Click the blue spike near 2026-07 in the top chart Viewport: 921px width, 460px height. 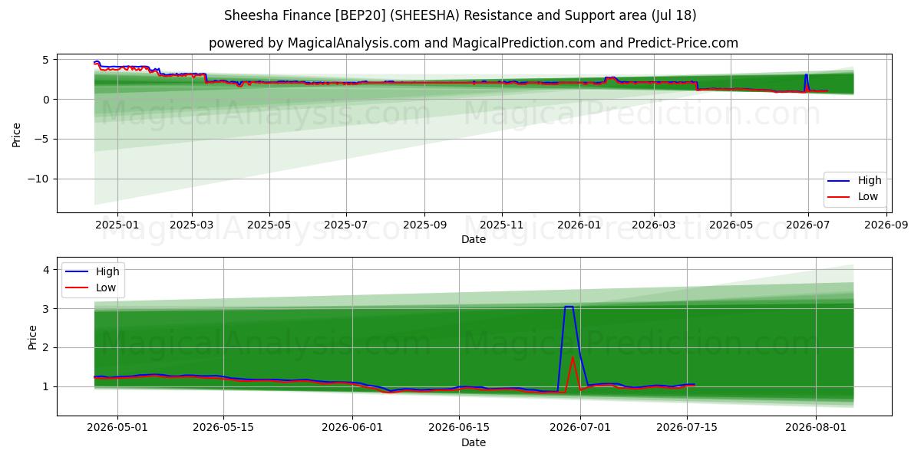tap(806, 76)
